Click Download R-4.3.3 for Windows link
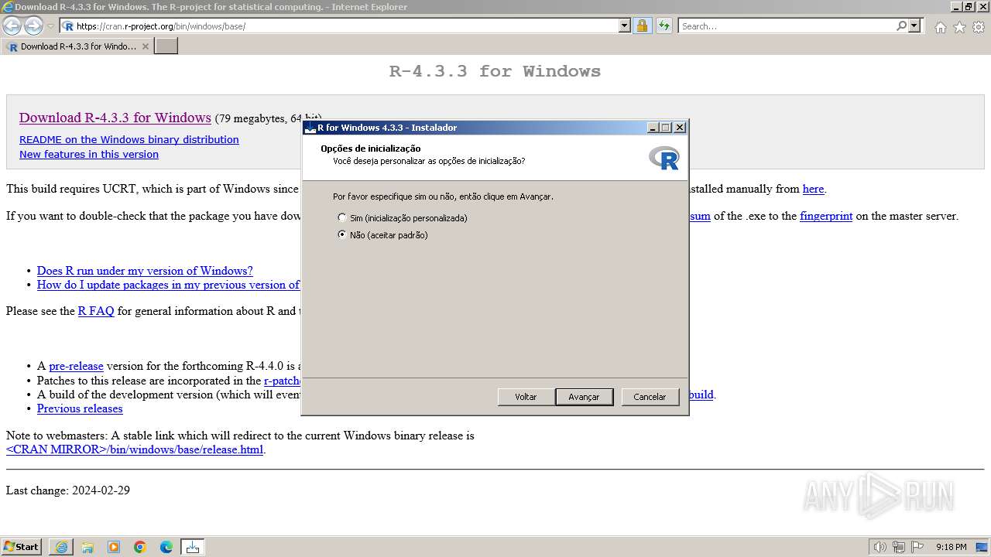The width and height of the screenshot is (991, 557). pos(115,118)
